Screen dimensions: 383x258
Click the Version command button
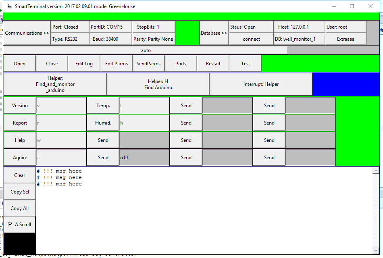(x=20, y=106)
